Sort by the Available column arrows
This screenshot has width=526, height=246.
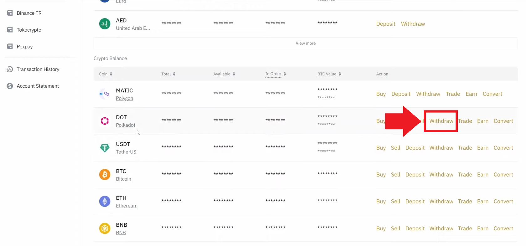coord(234,74)
